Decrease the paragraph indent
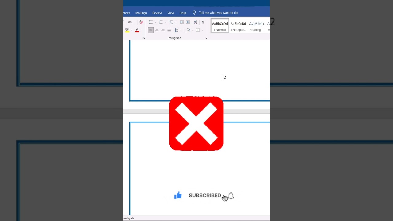The width and height of the screenshot is (393, 221). click(182, 22)
